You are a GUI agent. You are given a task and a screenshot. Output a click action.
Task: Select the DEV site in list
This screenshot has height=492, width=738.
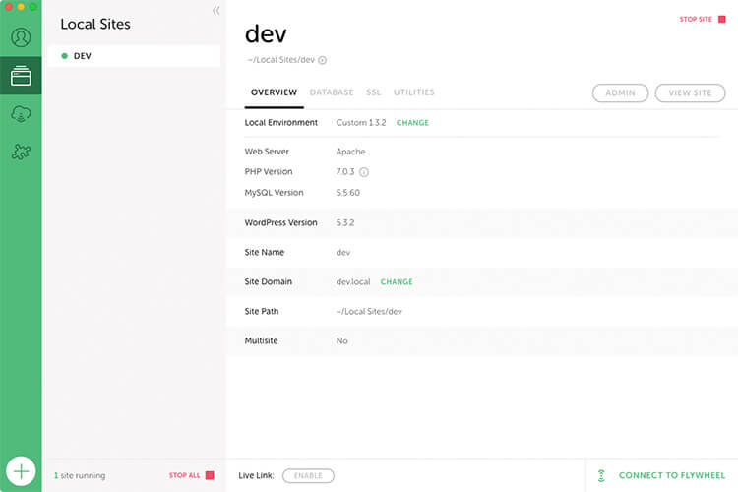[133, 56]
